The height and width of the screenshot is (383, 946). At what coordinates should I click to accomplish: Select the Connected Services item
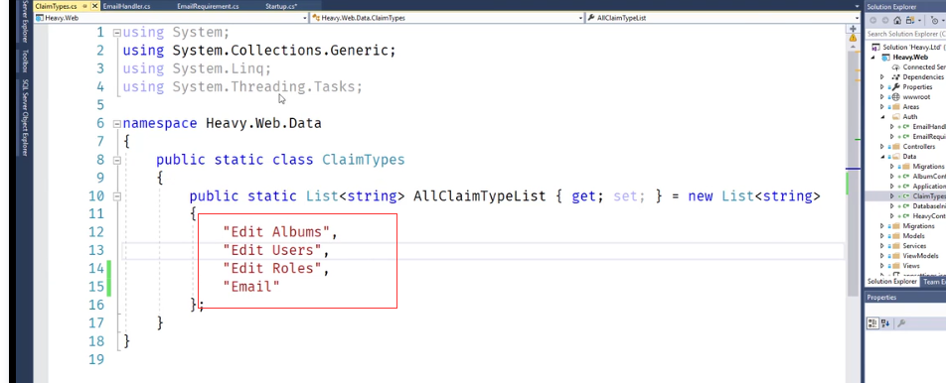click(x=919, y=66)
